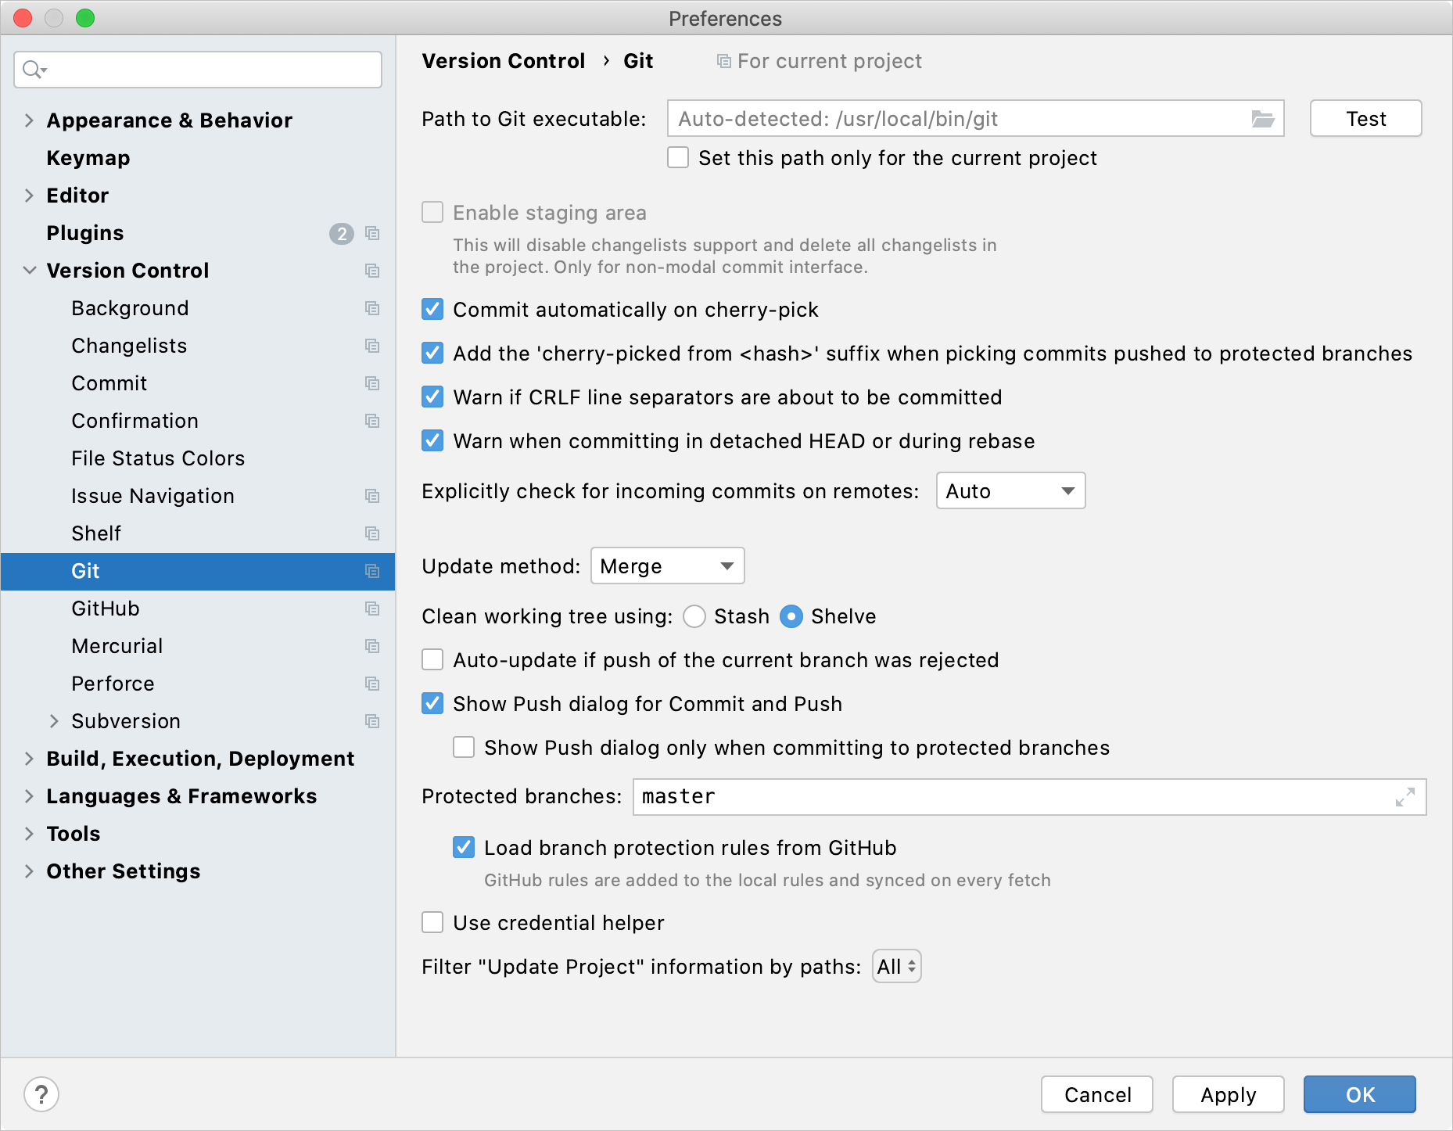Expand the Subversion node
Image resolution: width=1453 pixels, height=1131 pixels.
click(54, 721)
